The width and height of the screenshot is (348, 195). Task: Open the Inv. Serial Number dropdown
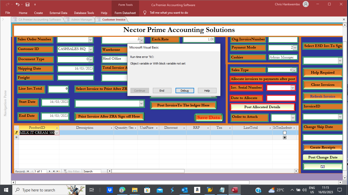pyautogui.click(x=292, y=88)
